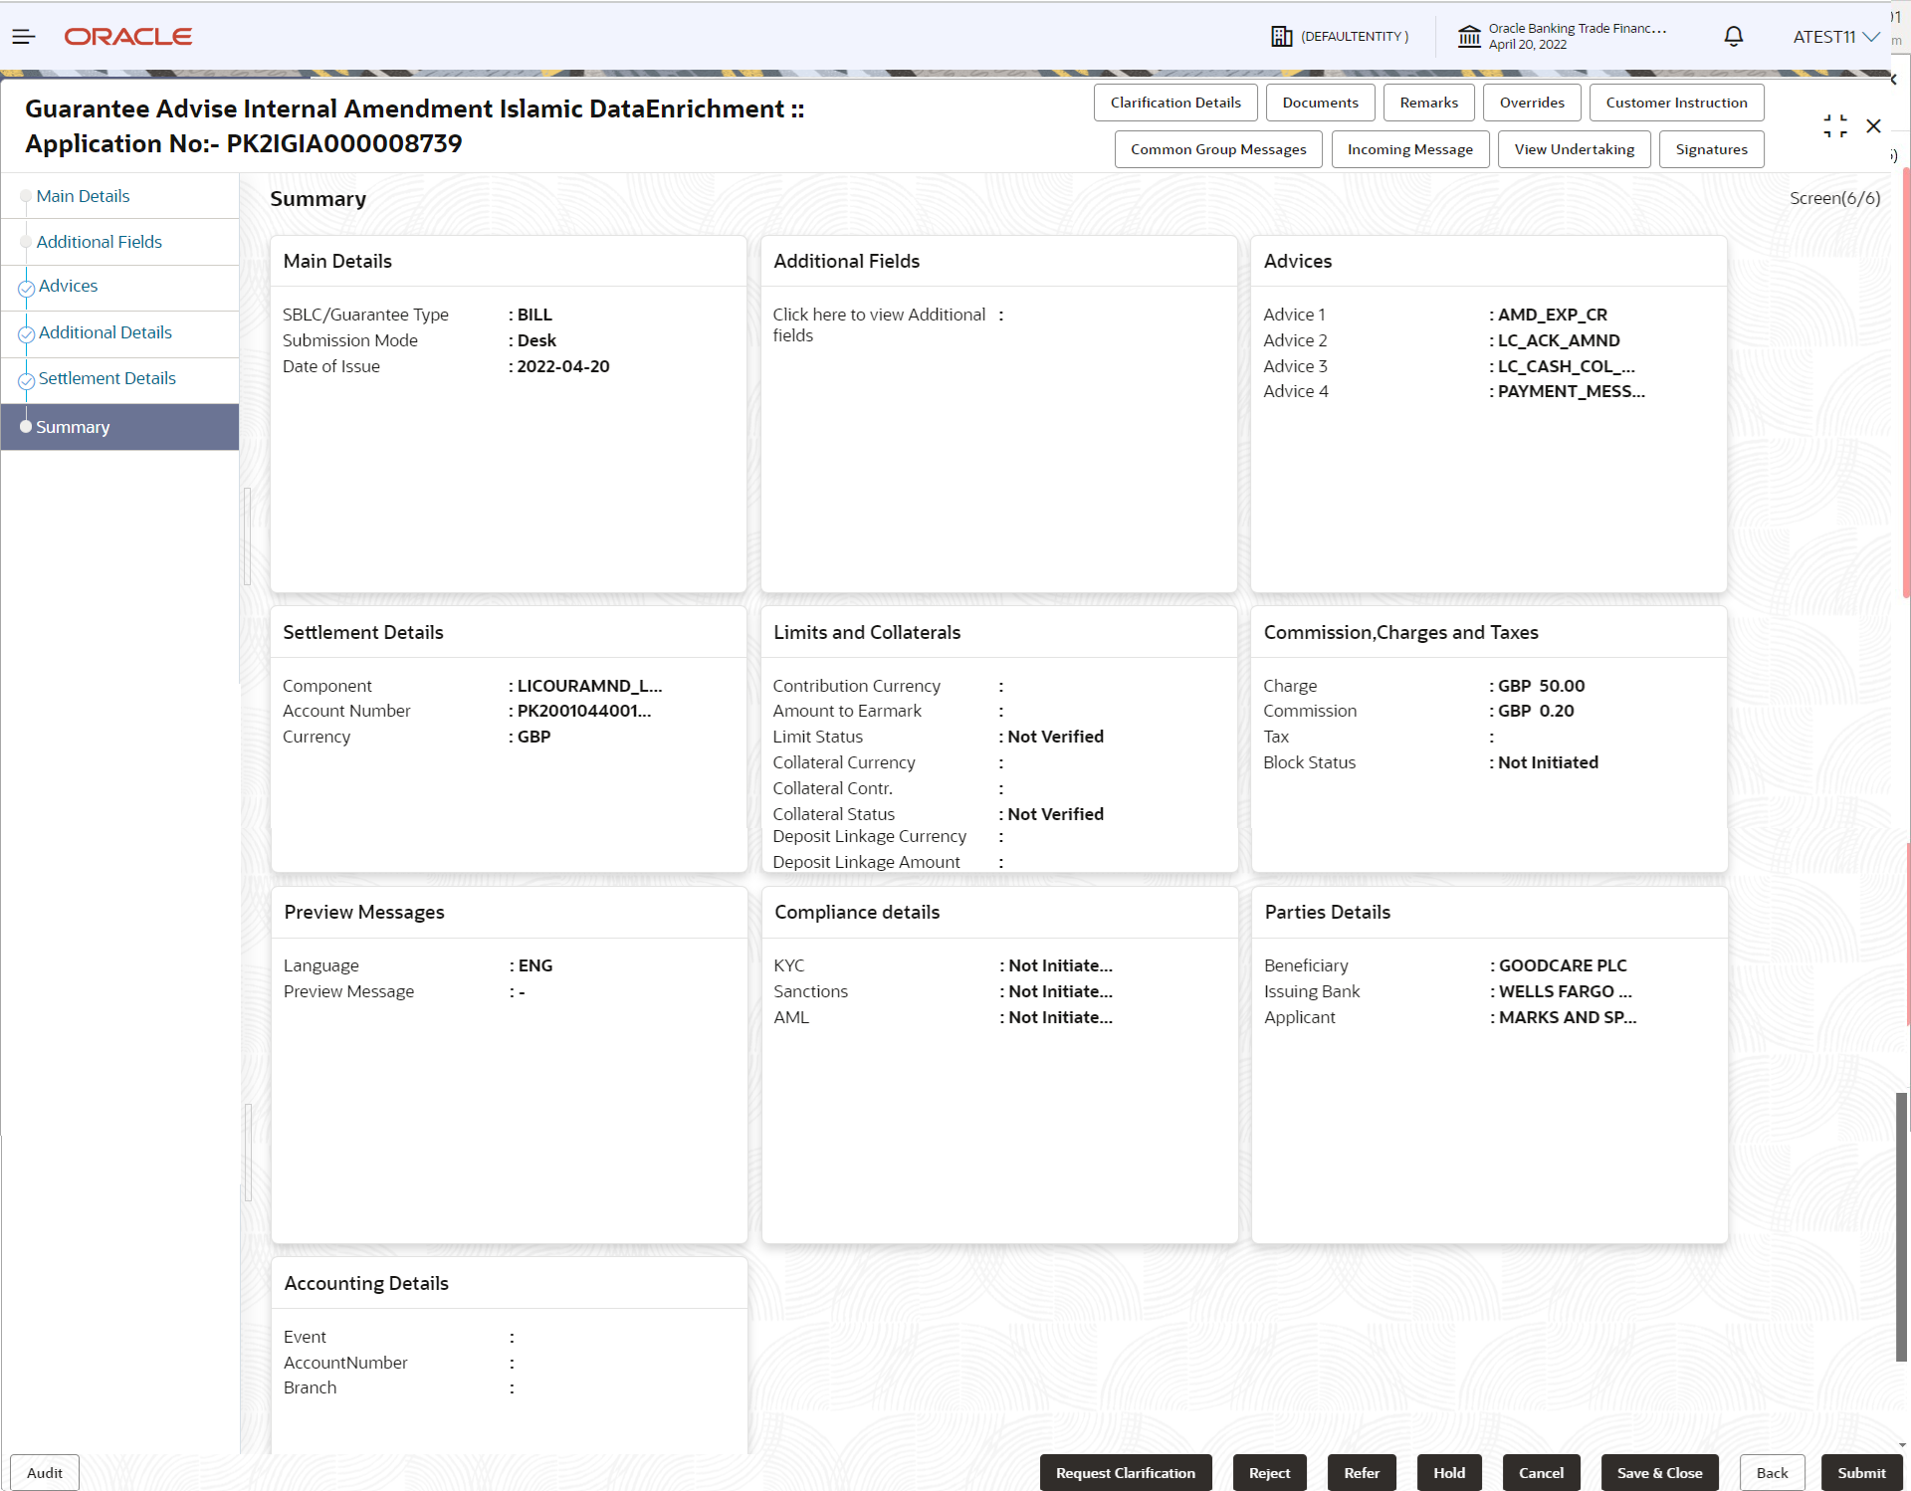Click the bank branch icon in the header
Screen dimensions: 1911x1491
[x=1469, y=36]
